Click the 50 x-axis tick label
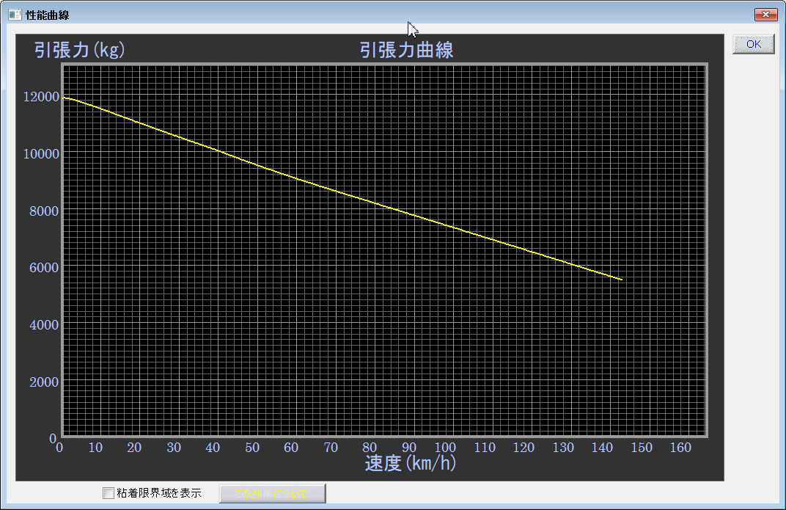This screenshot has height=510, width=786. pos(252,448)
